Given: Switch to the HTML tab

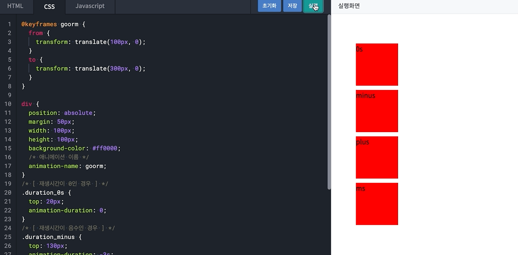Looking at the screenshot, I should (16, 6).
